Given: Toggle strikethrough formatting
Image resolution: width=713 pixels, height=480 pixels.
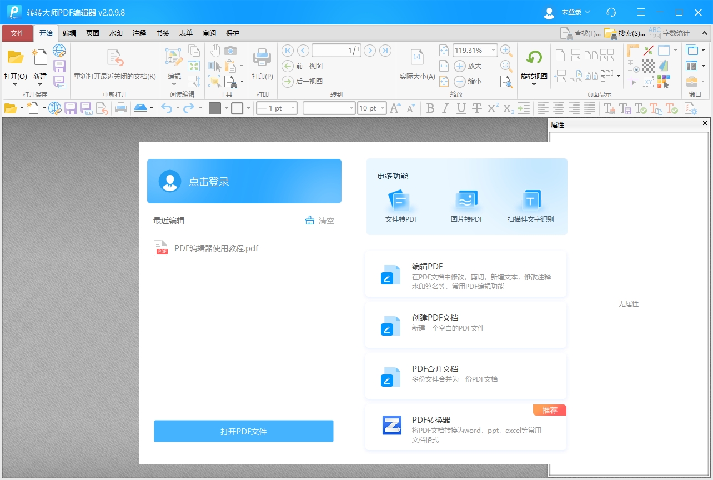Looking at the screenshot, I should pos(476,108).
